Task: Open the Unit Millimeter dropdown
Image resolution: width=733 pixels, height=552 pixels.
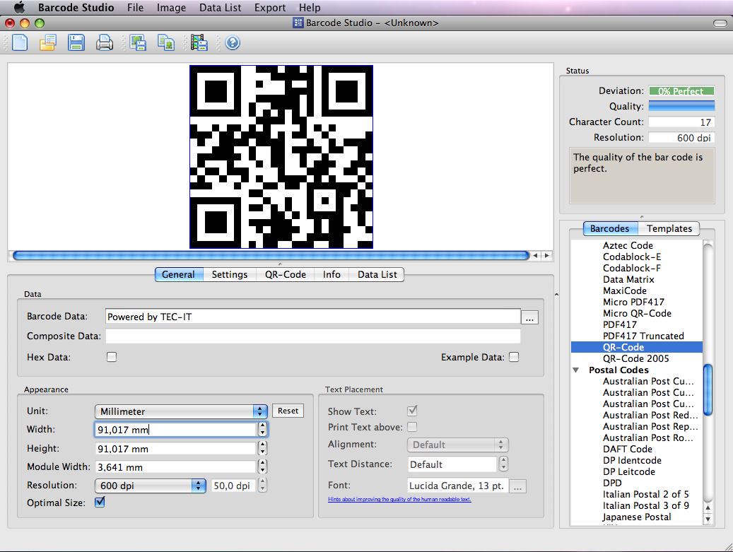Action: click(181, 411)
